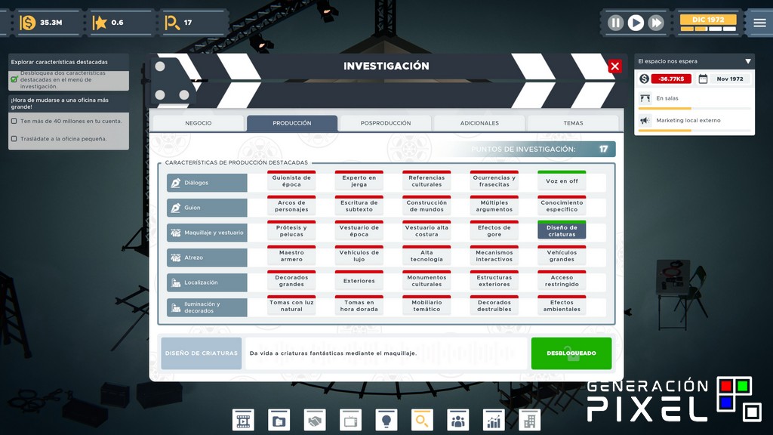Open the TV broadcasting icon
773x435 pixels.
(x=351, y=419)
